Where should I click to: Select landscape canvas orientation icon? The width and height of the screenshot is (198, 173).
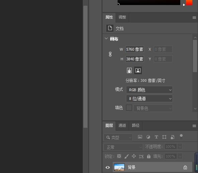(x=138, y=70)
